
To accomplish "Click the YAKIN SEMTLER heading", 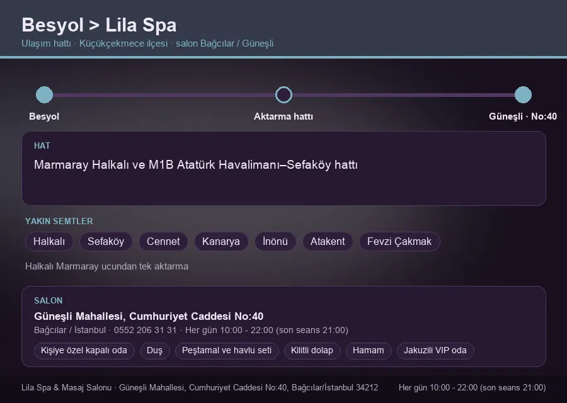I will 59,221.
